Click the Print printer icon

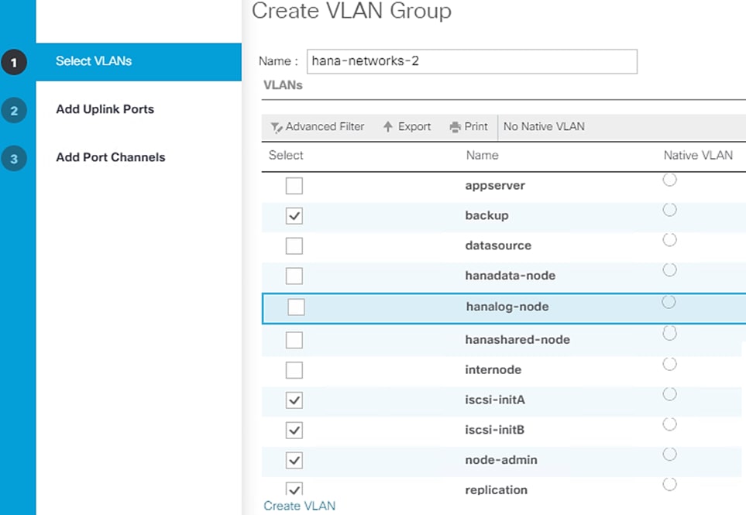(x=456, y=127)
